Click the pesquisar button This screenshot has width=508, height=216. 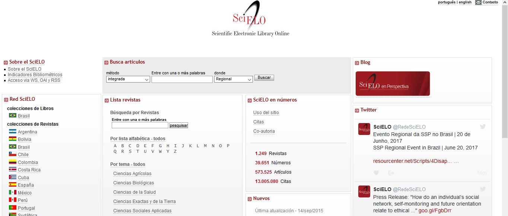tap(179, 125)
